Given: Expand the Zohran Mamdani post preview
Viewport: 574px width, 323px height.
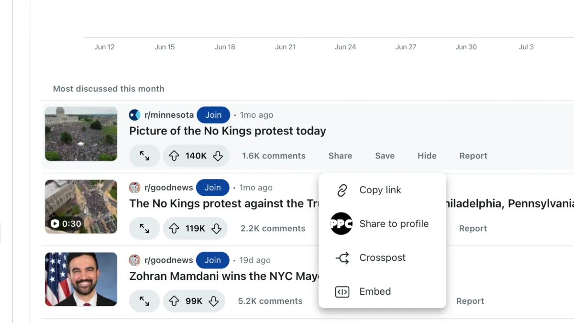Looking at the screenshot, I should pyautogui.click(x=144, y=301).
